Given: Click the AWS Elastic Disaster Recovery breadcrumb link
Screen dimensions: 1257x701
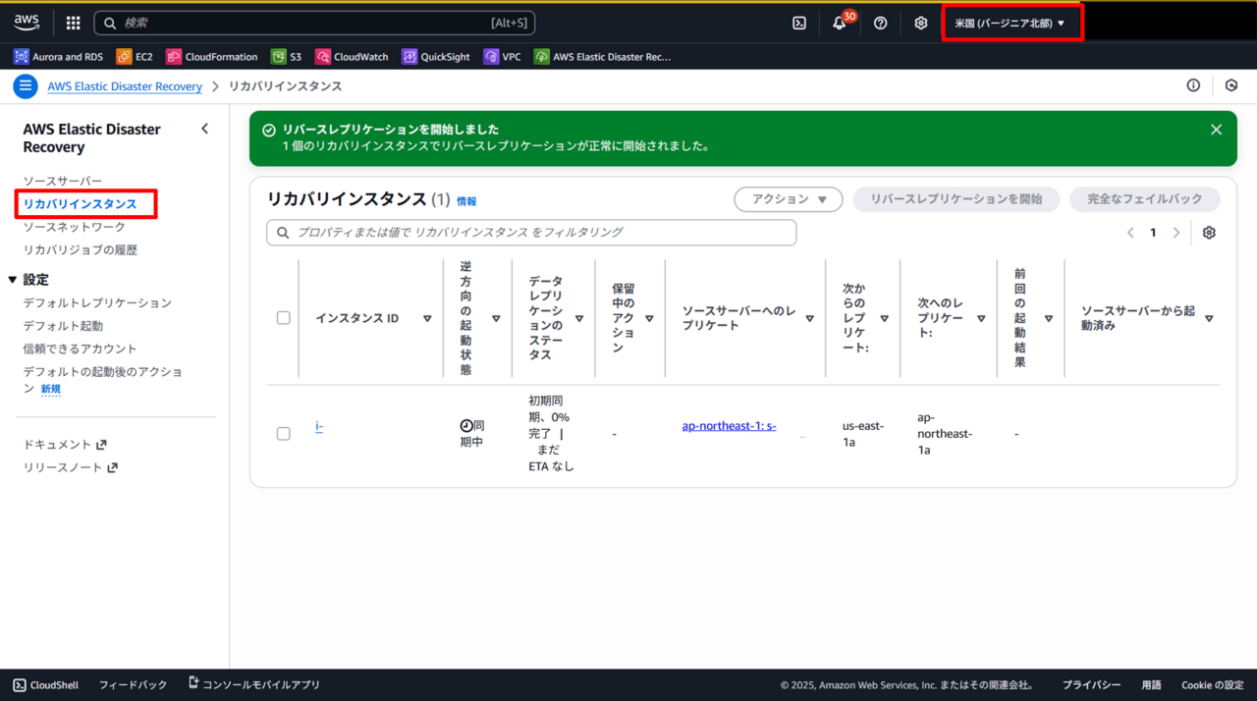Looking at the screenshot, I should [x=125, y=86].
